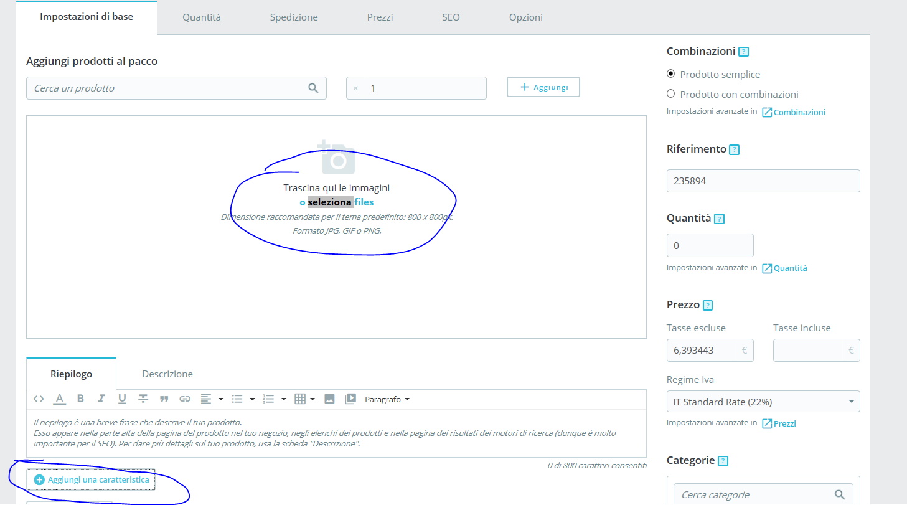Expand numbered list style dropdown arrow
907x505 pixels.
tap(283, 399)
